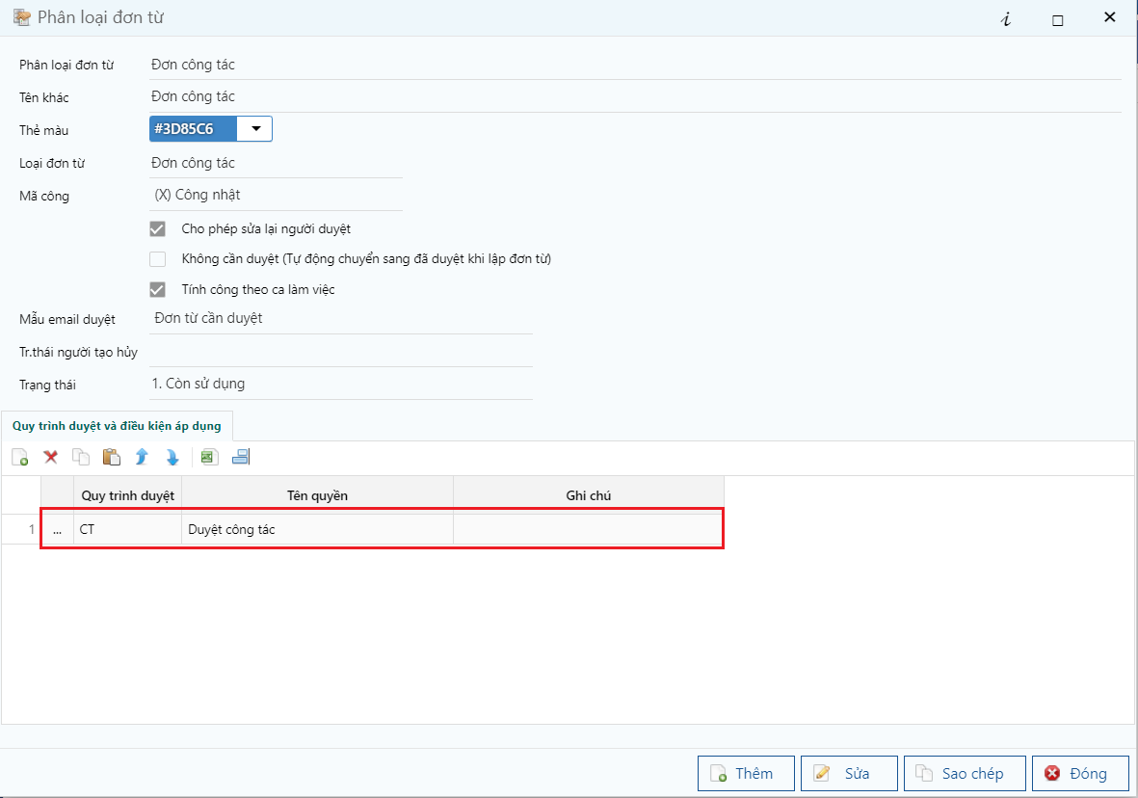1138x798 pixels.
Task: Click the paste clipboard icon
Action: [x=112, y=458]
